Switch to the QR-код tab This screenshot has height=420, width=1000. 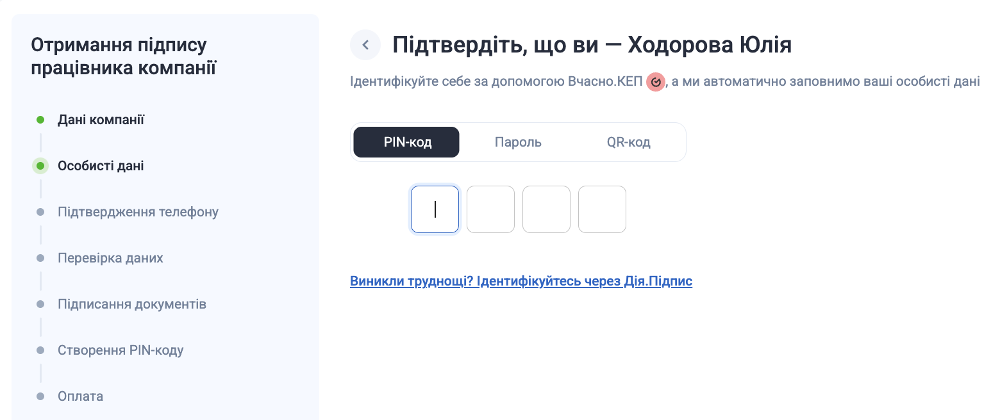(628, 142)
